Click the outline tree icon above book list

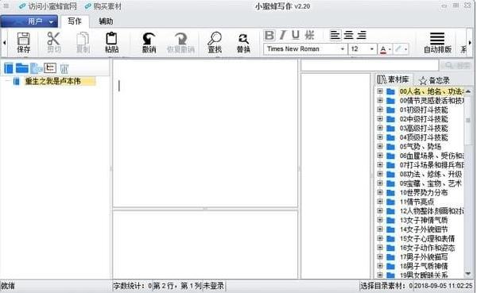[50, 67]
